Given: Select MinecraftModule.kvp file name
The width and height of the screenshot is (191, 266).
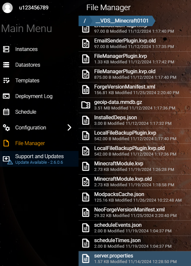Looking at the screenshot, I should coord(119,163).
